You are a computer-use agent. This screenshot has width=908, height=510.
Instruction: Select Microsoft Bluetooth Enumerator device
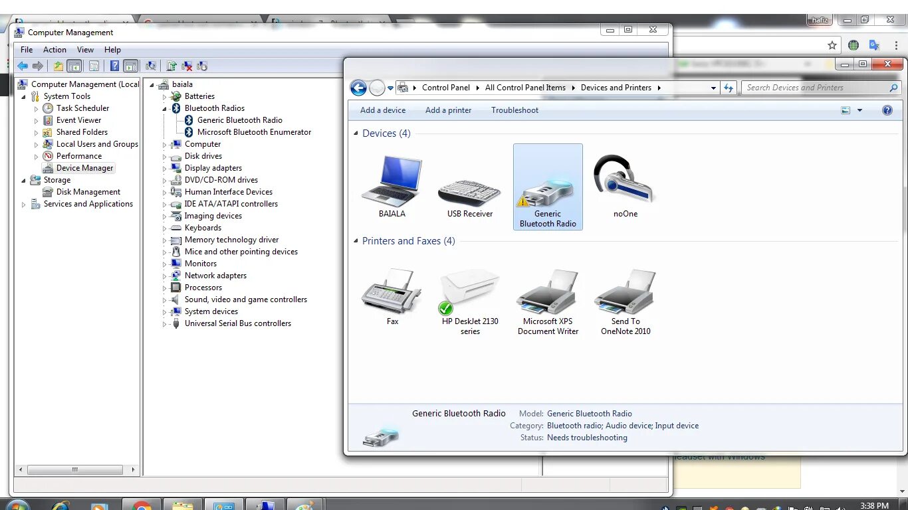click(x=254, y=132)
